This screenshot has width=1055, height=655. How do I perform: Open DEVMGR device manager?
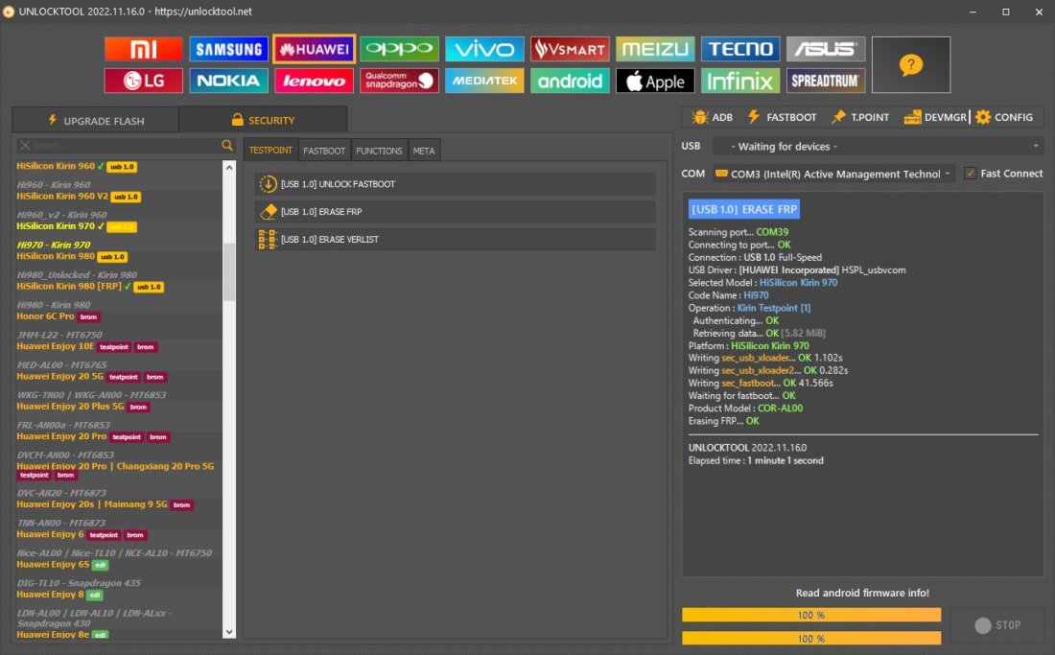[935, 117]
